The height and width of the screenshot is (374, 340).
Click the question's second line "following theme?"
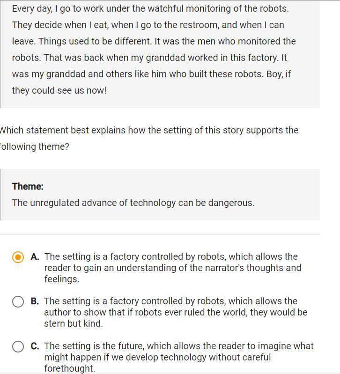coord(34,147)
